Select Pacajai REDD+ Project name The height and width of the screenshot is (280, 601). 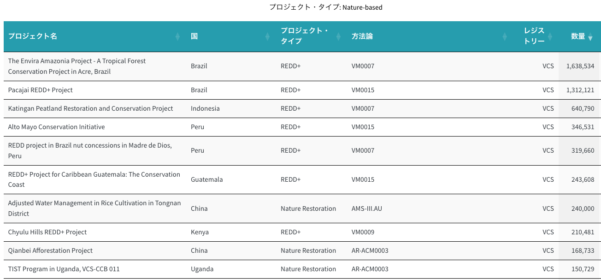41,90
